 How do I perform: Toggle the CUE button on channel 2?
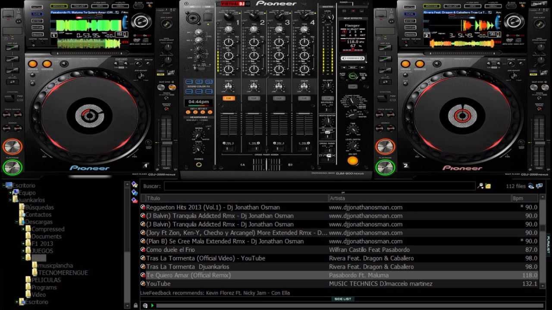point(254,98)
